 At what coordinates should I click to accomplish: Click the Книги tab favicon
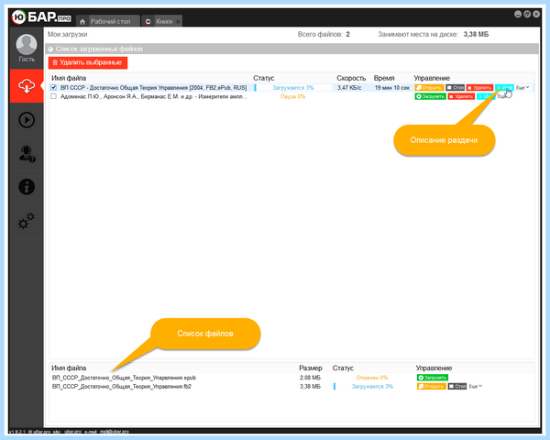[x=148, y=22]
